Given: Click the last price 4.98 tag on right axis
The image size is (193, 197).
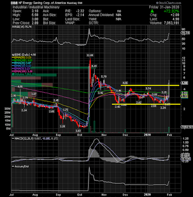Looking at the screenshot, I should [x=184, y=83].
